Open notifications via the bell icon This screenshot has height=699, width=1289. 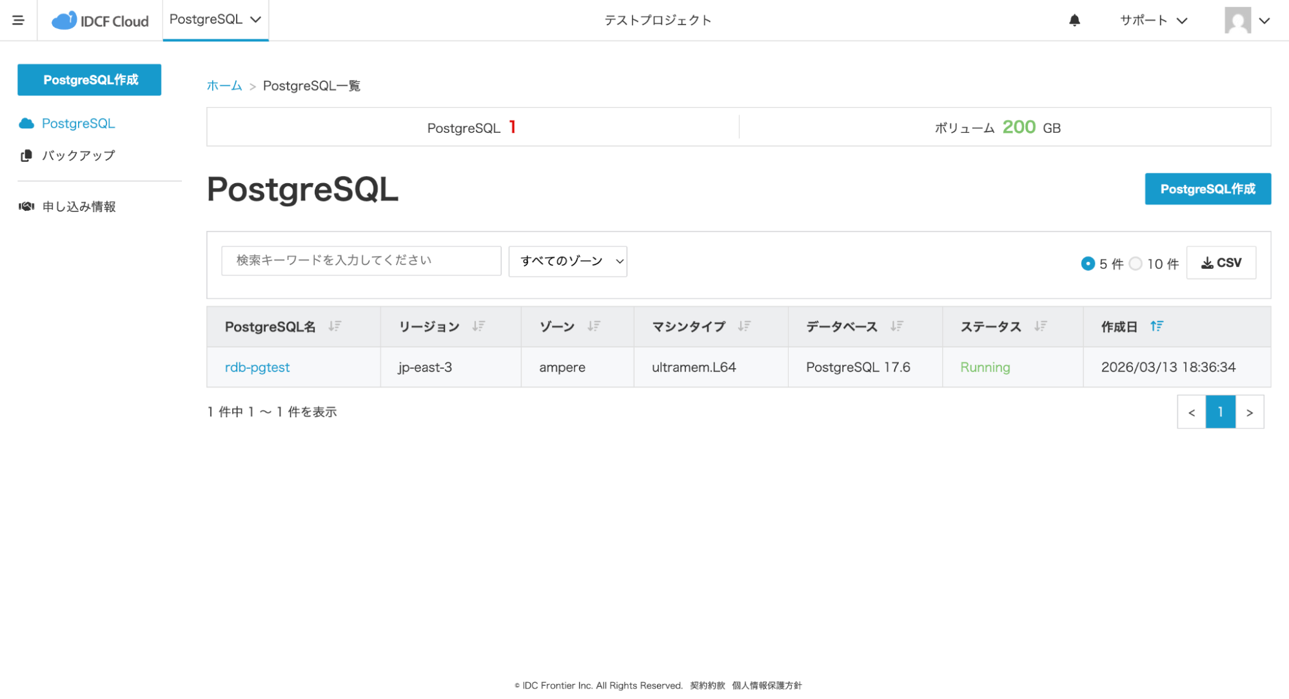[1074, 20]
